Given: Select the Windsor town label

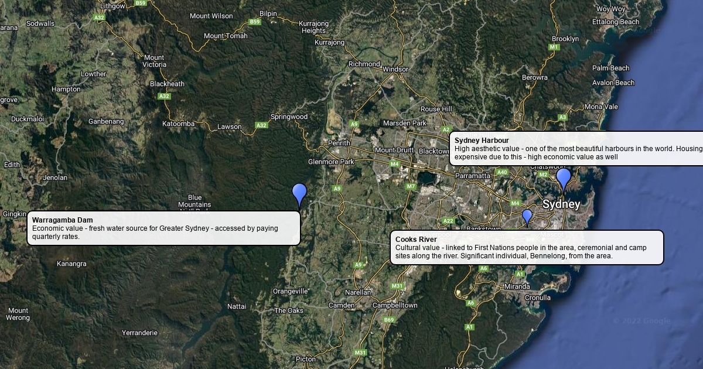Looking at the screenshot, I should pos(395,69).
